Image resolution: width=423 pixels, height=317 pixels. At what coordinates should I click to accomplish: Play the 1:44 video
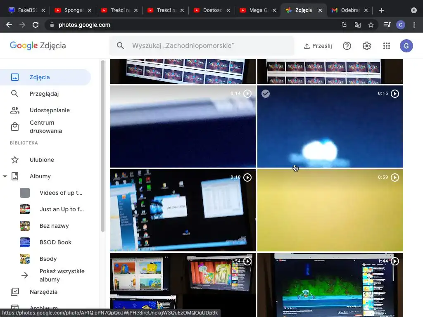pos(395,261)
